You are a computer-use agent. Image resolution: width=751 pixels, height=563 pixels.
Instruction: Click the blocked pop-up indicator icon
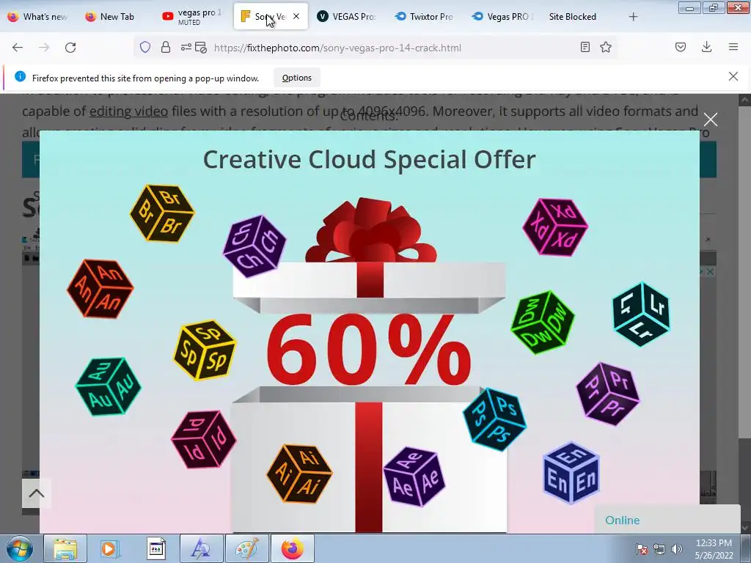click(x=201, y=48)
